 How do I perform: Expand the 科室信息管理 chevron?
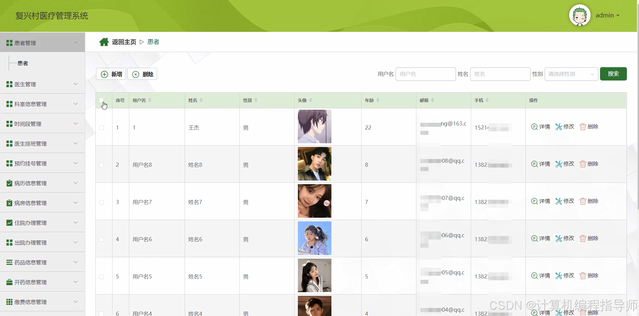[76, 104]
